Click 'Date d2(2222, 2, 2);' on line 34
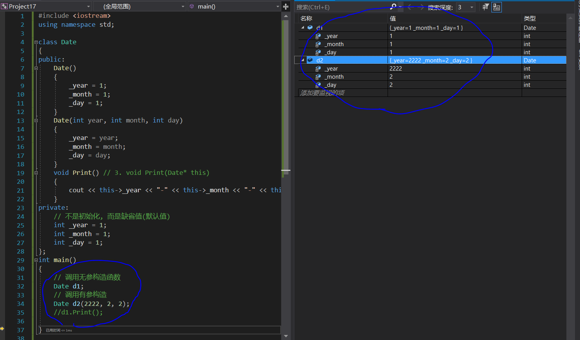 tap(91, 304)
